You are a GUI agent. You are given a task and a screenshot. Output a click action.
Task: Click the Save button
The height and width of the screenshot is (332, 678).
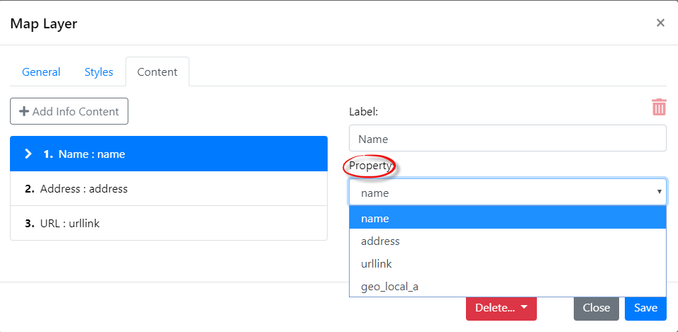pyautogui.click(x=645, y=308)
